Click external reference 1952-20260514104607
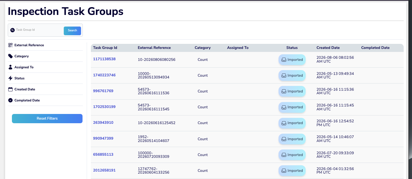This screenshot has height=179, width=412. pyautogui.click(x=153, y=139)
